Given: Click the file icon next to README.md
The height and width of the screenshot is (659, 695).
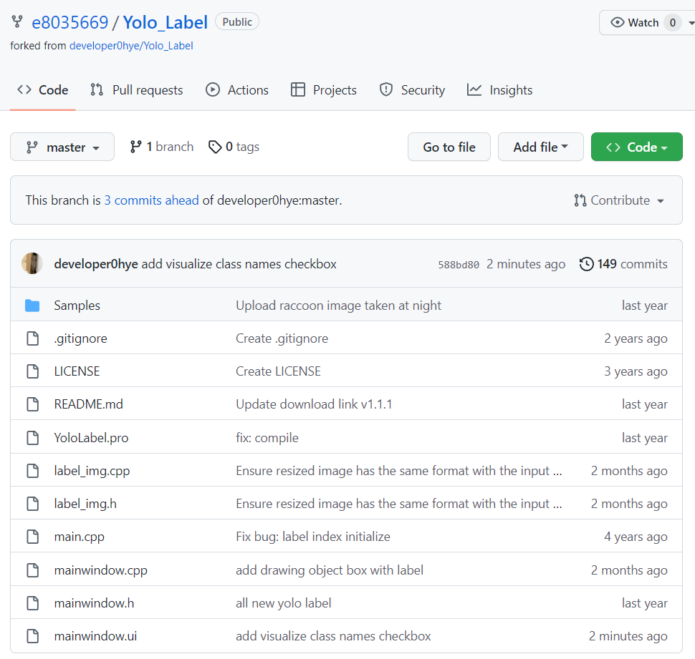Looking at the screenshot, I should tap(33, 404).
